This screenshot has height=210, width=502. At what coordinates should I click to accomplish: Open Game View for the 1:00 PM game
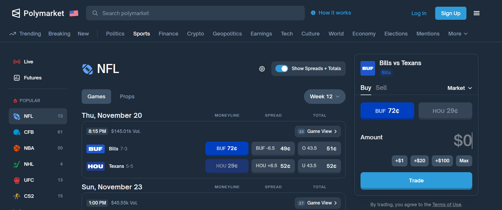318,203
